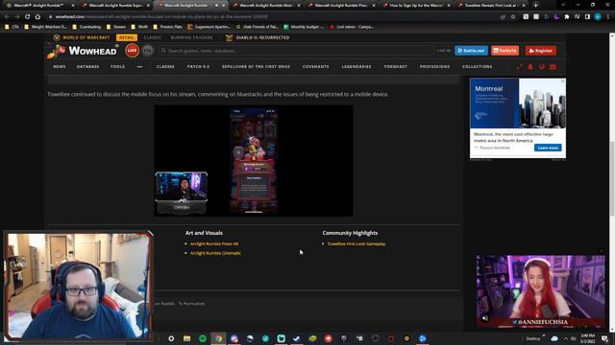
Task: Open the Preston Pain bookmark folder
Action: click(167, 27)
